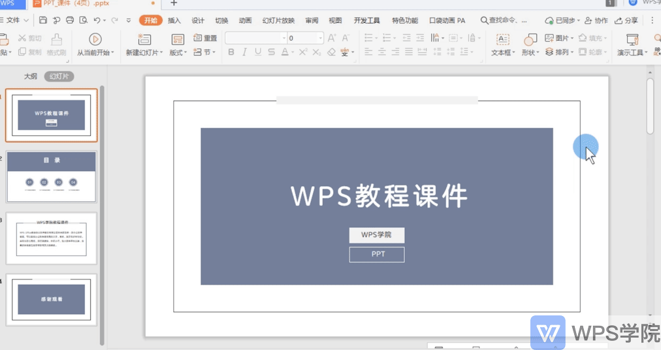Open the Special Features (特色功能) tab
The image size is (661, 350).
[405, 20]
